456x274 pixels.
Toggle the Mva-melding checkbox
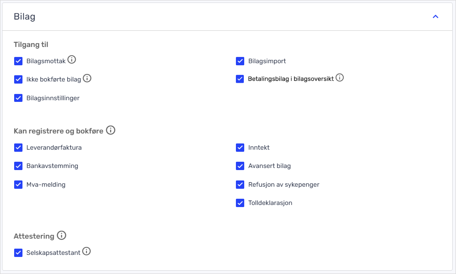18,185
